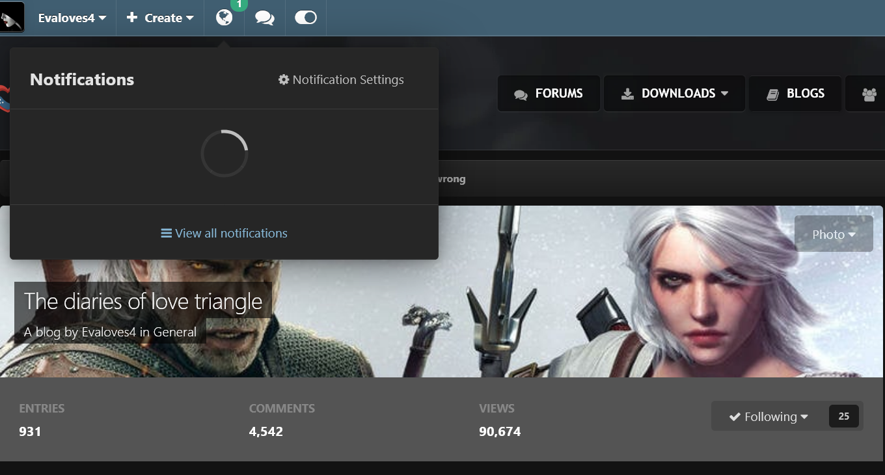
Task: Open the Following options dropdown
Action: 769,416
